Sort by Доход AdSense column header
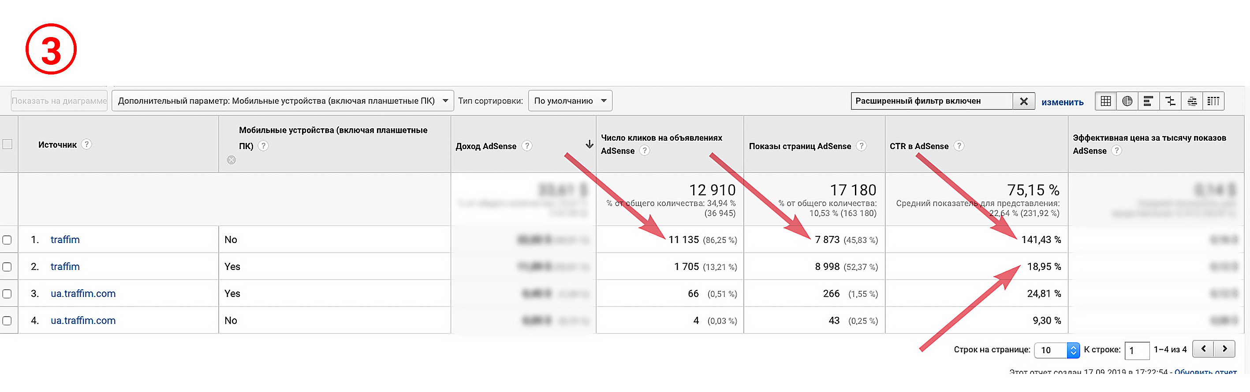The image size is (1250, 392). tap(486, 146)
